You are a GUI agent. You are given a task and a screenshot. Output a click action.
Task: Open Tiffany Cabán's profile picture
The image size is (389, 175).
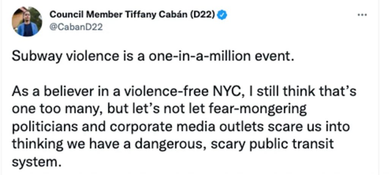click(x=27, y=21)
